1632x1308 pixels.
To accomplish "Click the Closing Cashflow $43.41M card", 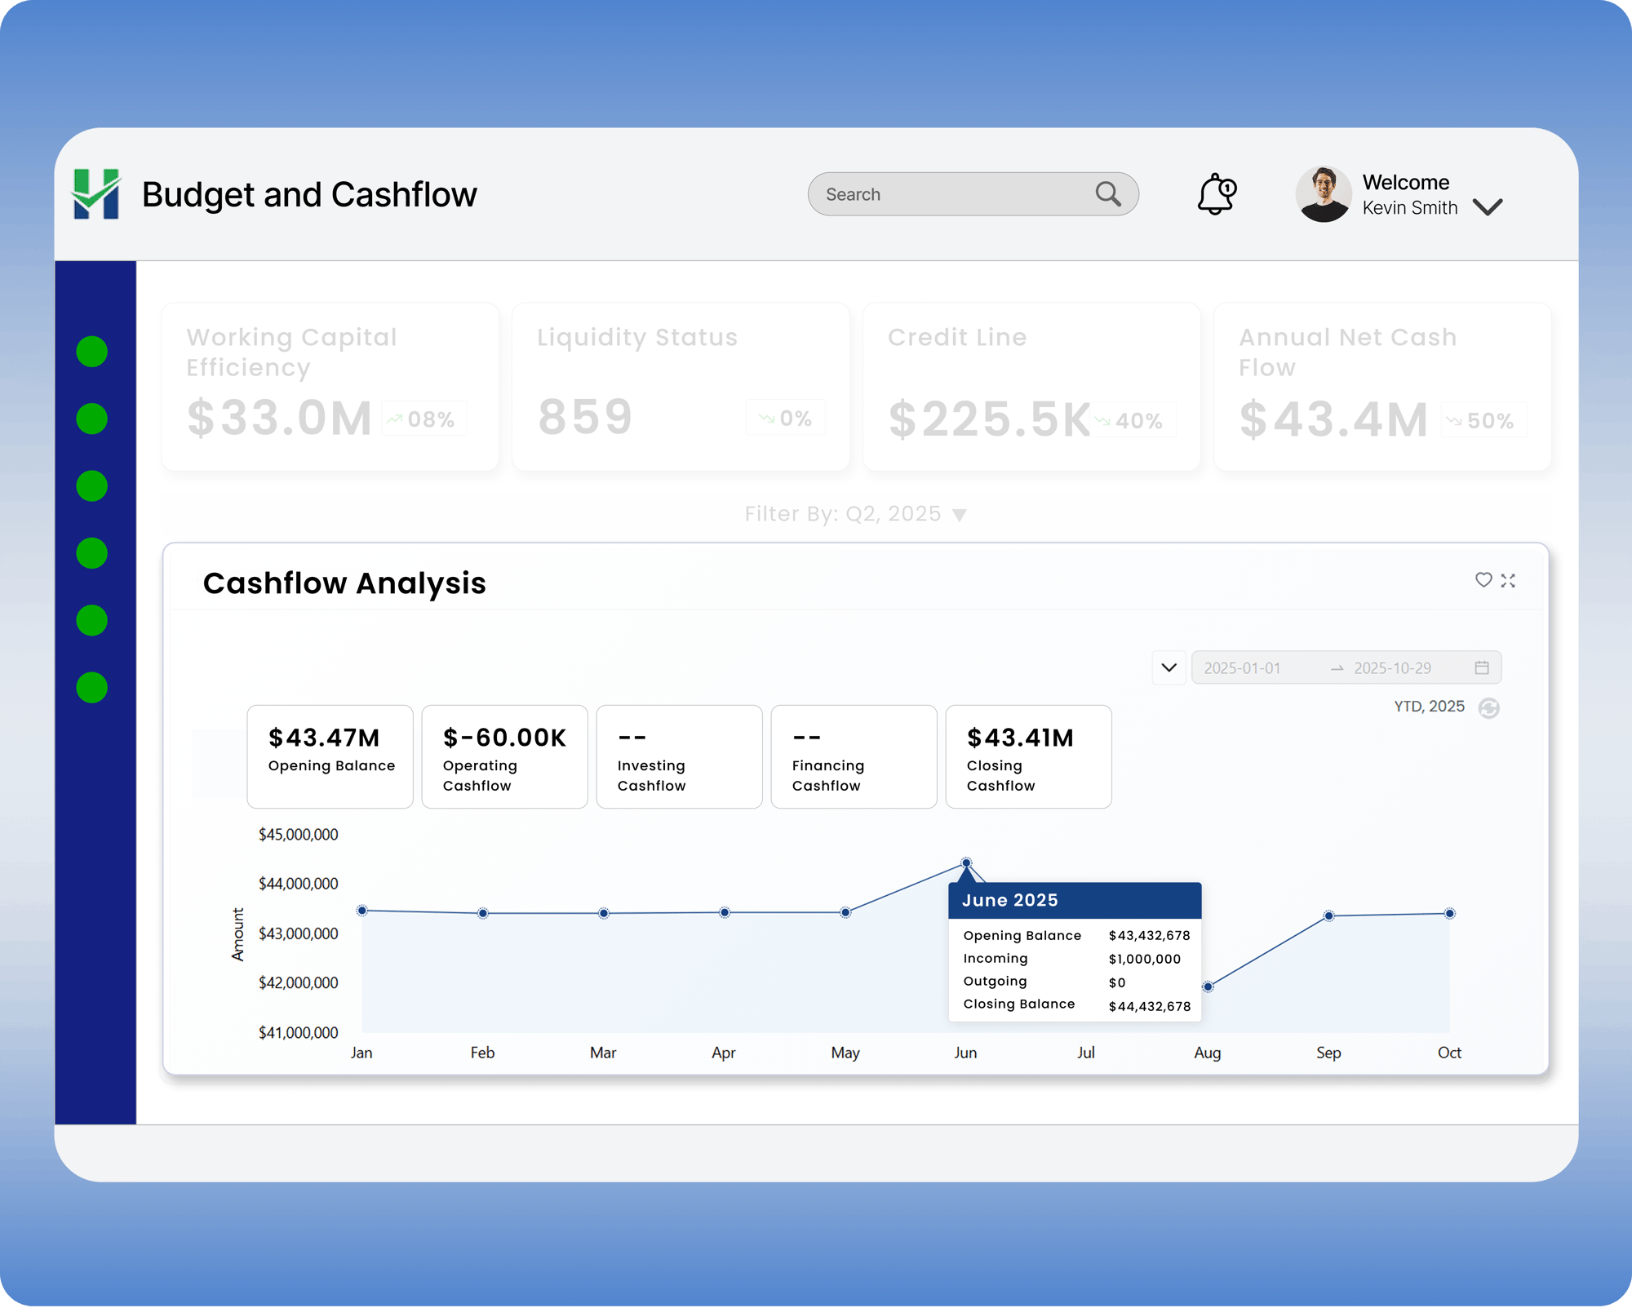I will tap(1028, 756).
